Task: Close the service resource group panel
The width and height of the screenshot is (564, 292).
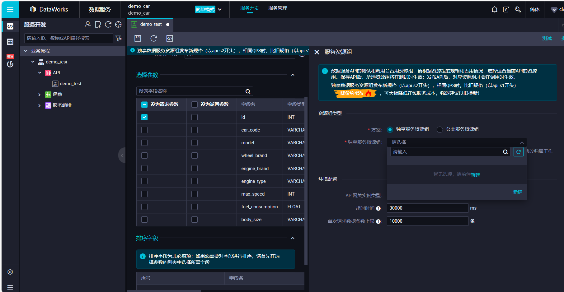Action: click(x=317, y=52)
